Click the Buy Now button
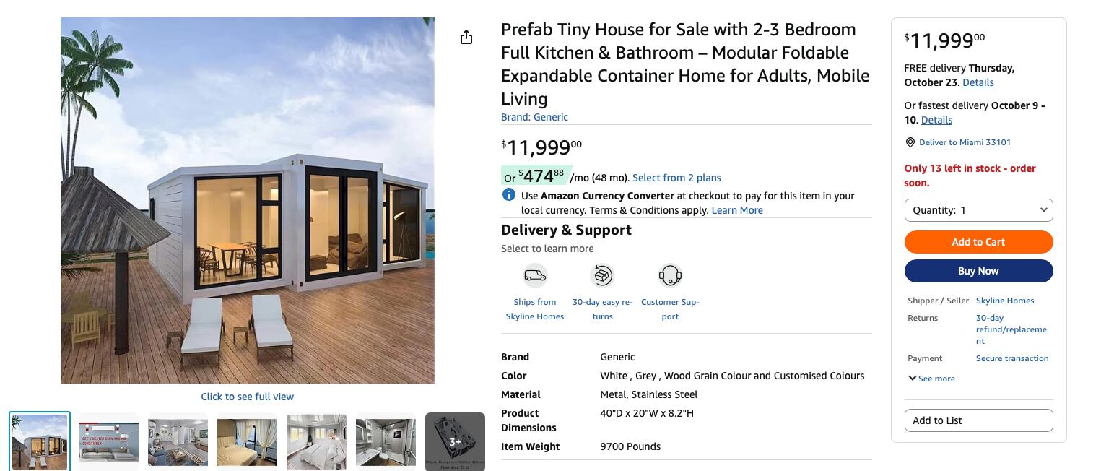This screenshot has width=1101, height=471. pyautogui.click(x=978, y=271)
